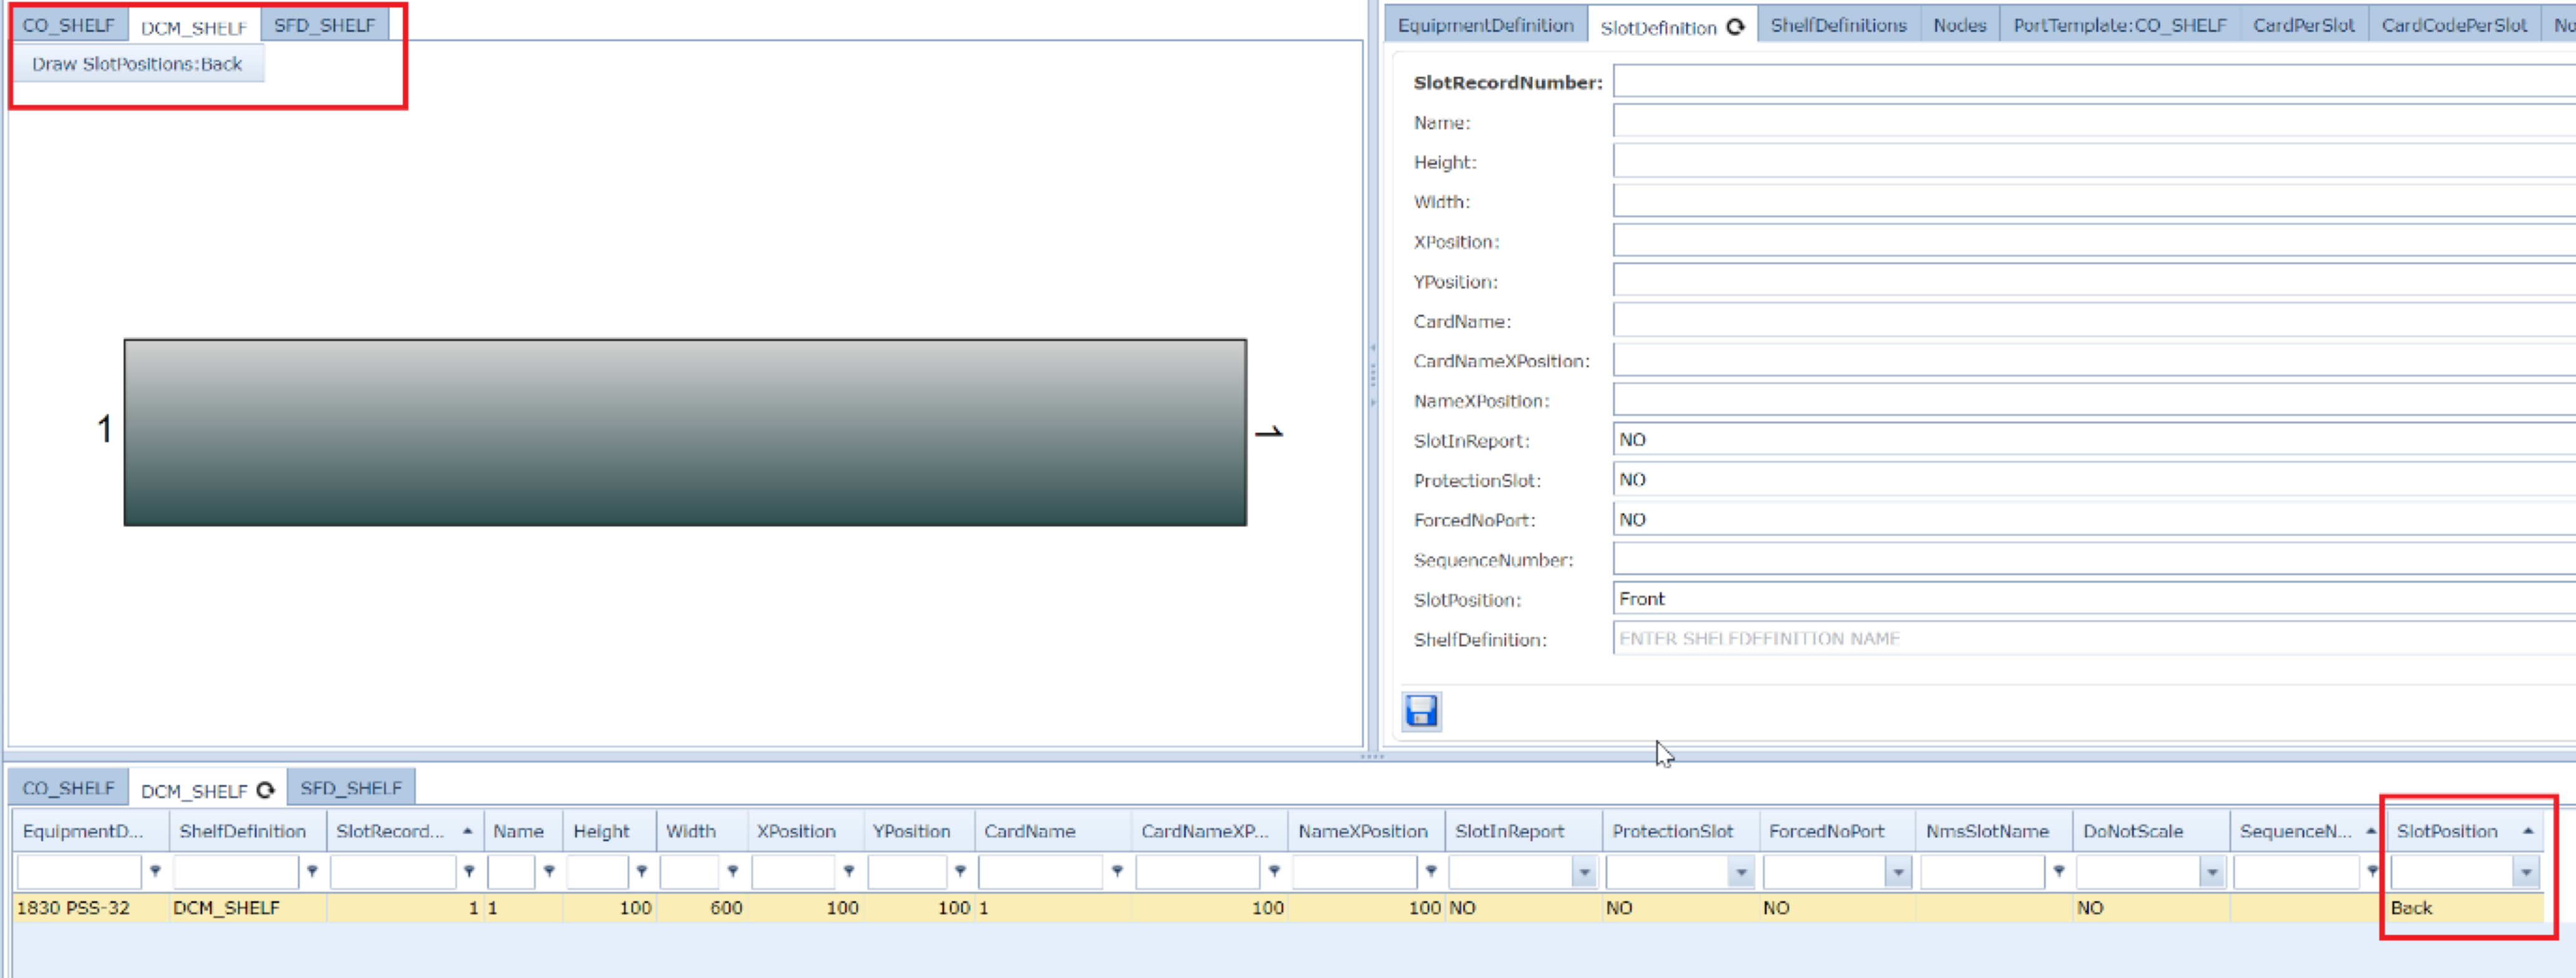Image resolution: width=2576 pixels, height=978 pixels.
Task: Switch to ShelfDefinitions tab
Action: pyautogui.click(x=1838, y=25)
